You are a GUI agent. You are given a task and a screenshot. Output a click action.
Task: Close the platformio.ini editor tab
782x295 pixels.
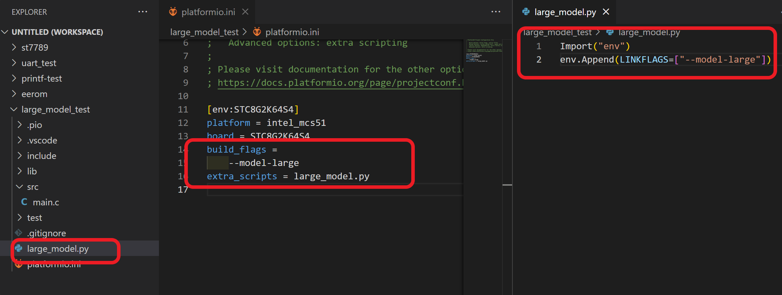click(245, 12)
